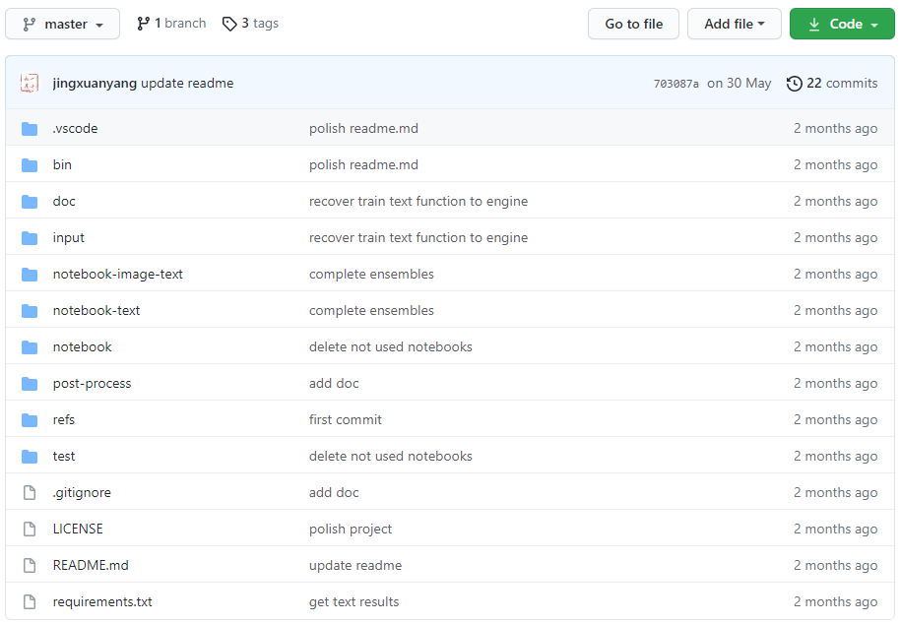Open the master branch dropdown
900x624 pixels.
pos(63,24)
